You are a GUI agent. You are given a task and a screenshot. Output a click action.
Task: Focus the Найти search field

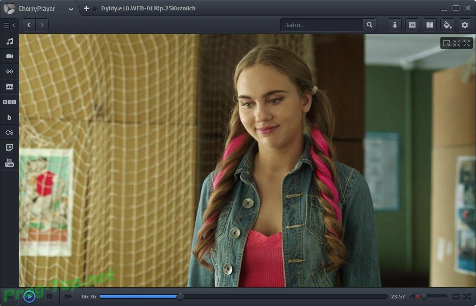(x=322, y=25)
